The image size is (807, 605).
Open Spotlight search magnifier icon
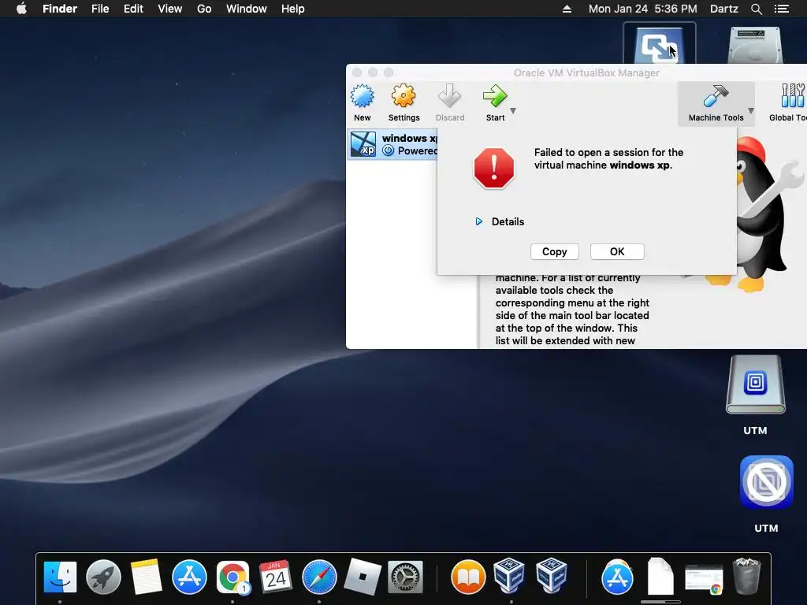click(756, 9)
